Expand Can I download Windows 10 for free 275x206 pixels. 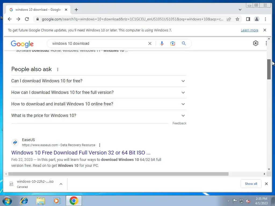point(99,81)
